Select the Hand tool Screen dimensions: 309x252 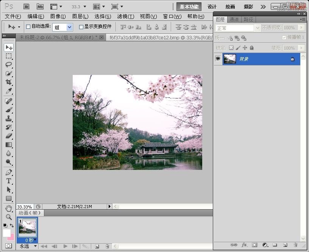tap(9, 208)
